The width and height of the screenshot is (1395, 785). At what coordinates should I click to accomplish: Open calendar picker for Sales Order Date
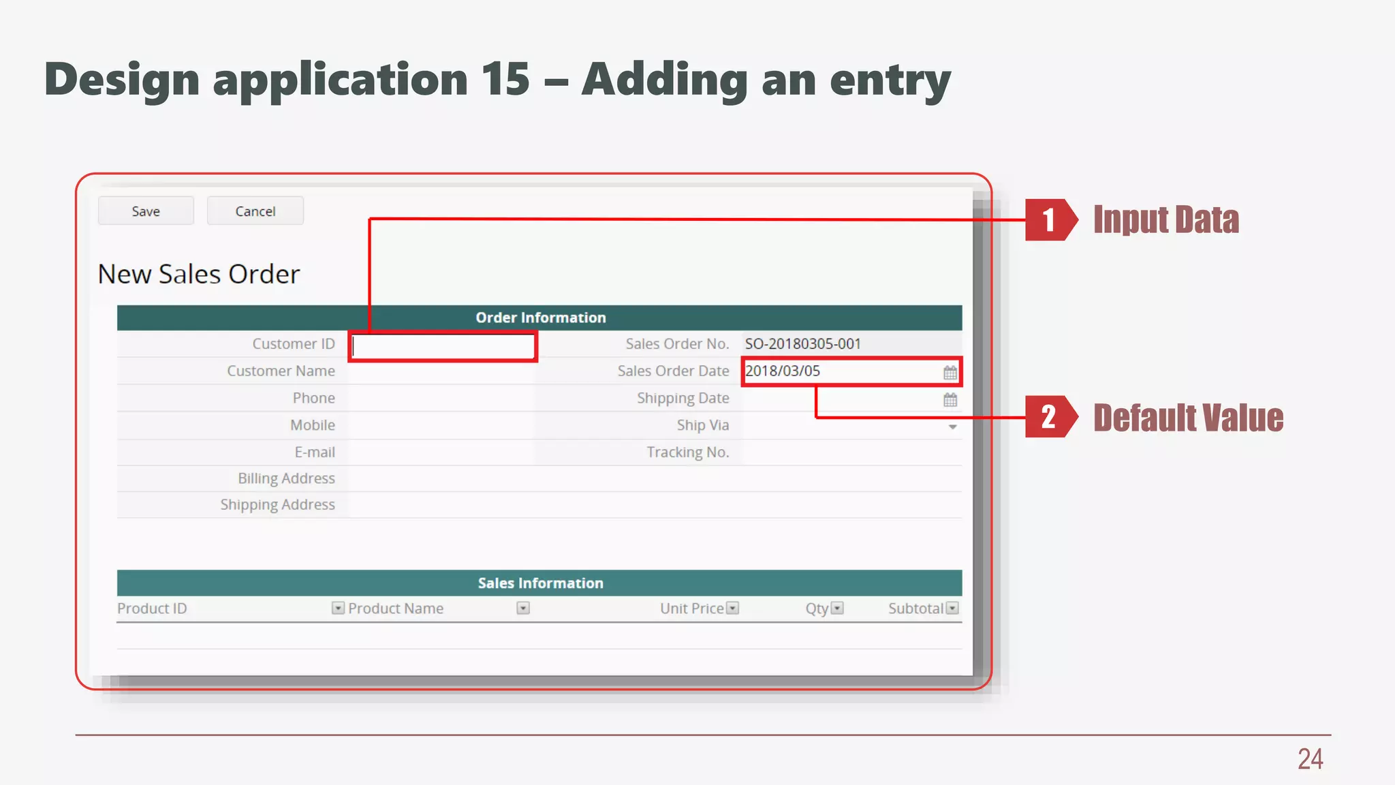click(950, 373)
